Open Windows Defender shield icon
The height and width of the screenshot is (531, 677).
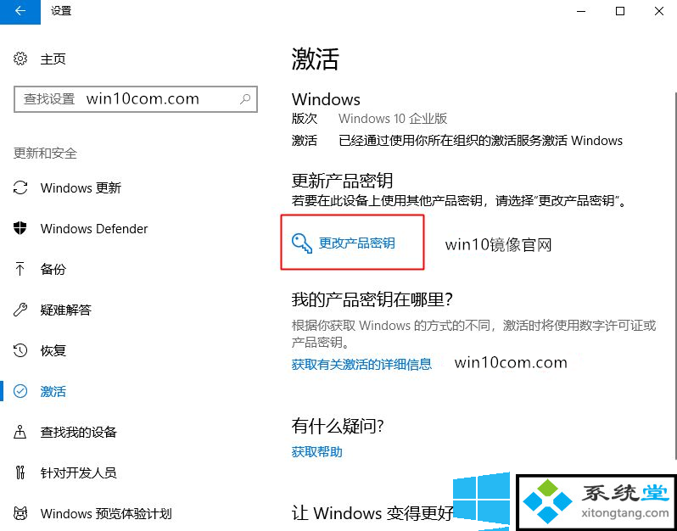point(20,228)
